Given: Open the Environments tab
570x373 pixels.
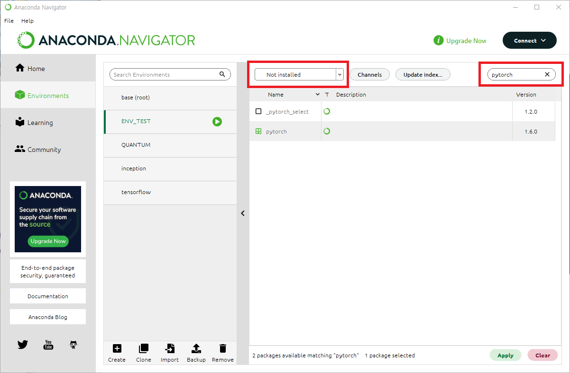Looking at the screenshot, I should coord(47,96).
